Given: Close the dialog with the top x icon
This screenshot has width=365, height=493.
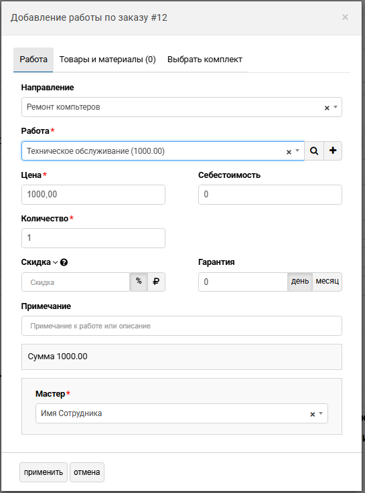Looking at the screenshot, I should click(345, 17).
